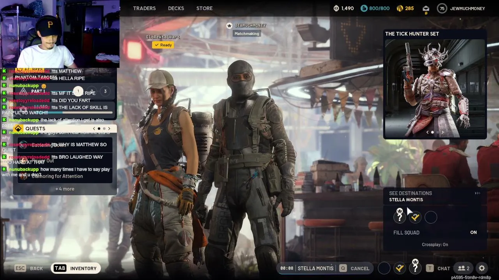Open the 'Battening Down' quest row

(65, 145)
